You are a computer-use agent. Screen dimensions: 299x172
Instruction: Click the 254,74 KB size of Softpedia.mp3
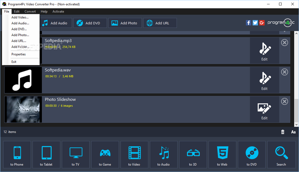point(69,47)
